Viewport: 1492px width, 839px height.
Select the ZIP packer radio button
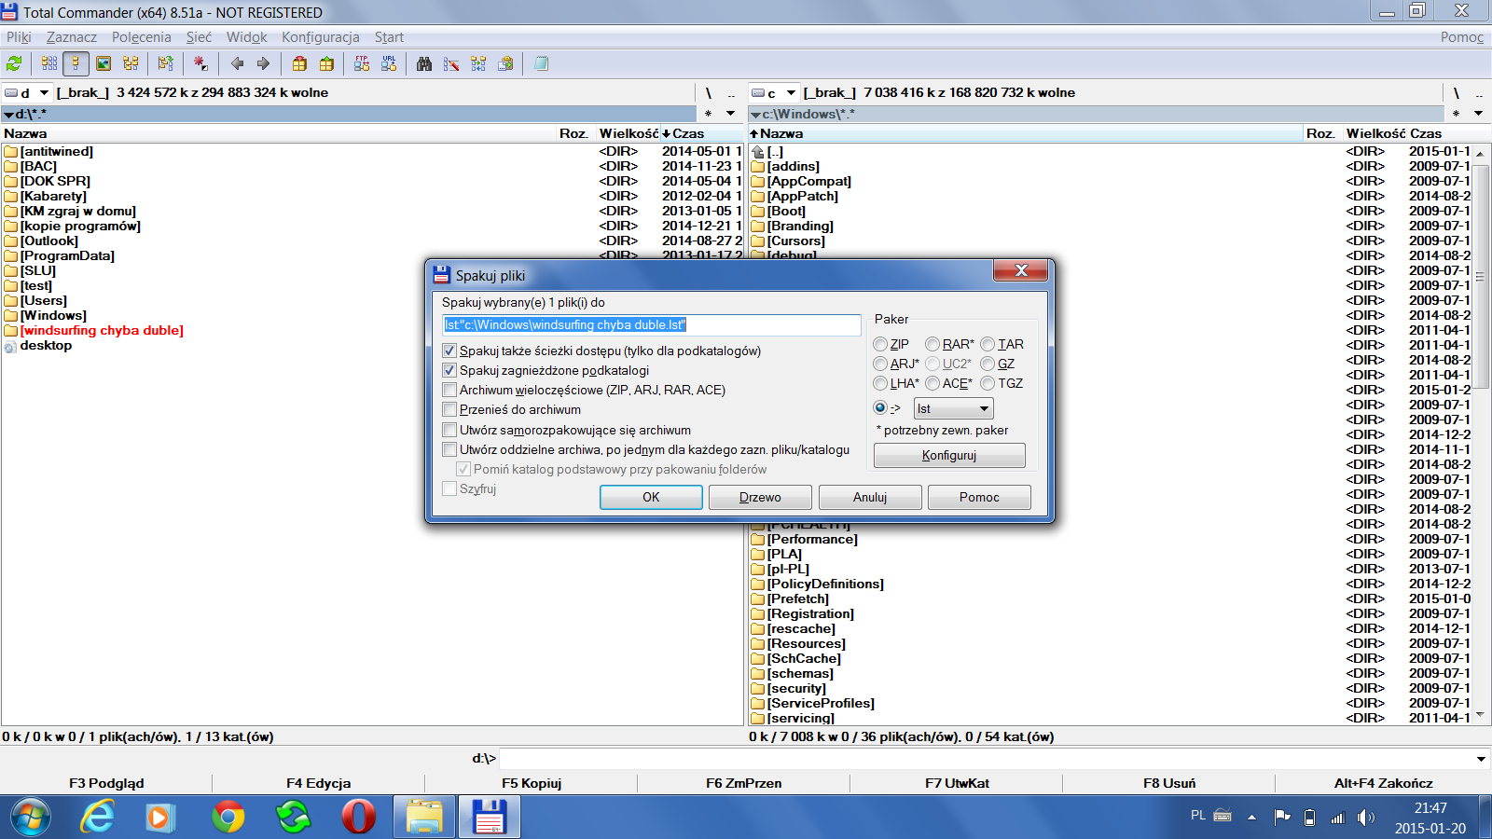[880, 344]
